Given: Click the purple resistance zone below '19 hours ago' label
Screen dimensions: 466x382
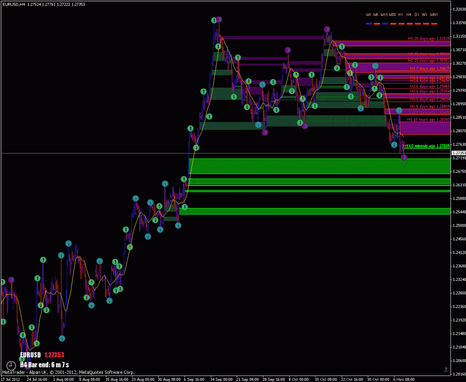Looking at the screenshot, I should [425, 128].
